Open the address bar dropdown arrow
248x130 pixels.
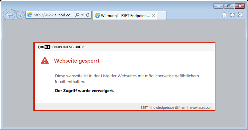(83, 15)
